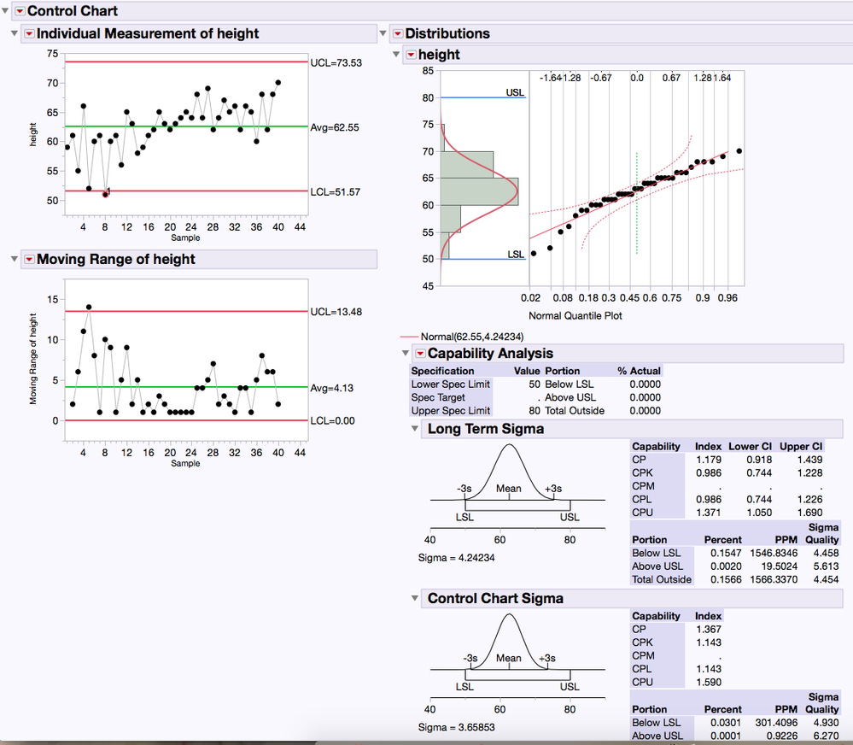The width and height of the screenshot is (853, 745).
Task: Click the UCL=73.53 label
Action: (x=336, y=63)
